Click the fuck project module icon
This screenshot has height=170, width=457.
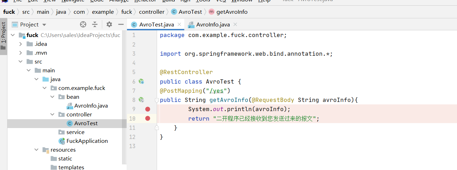point(22,35)
